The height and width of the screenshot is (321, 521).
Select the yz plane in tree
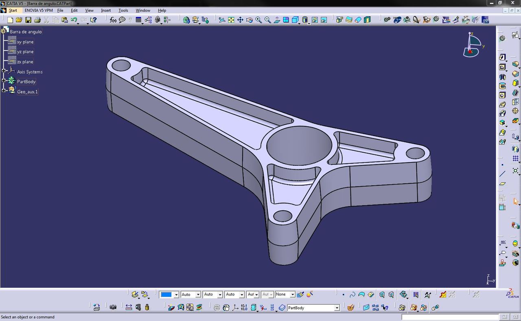click(25, 52)
